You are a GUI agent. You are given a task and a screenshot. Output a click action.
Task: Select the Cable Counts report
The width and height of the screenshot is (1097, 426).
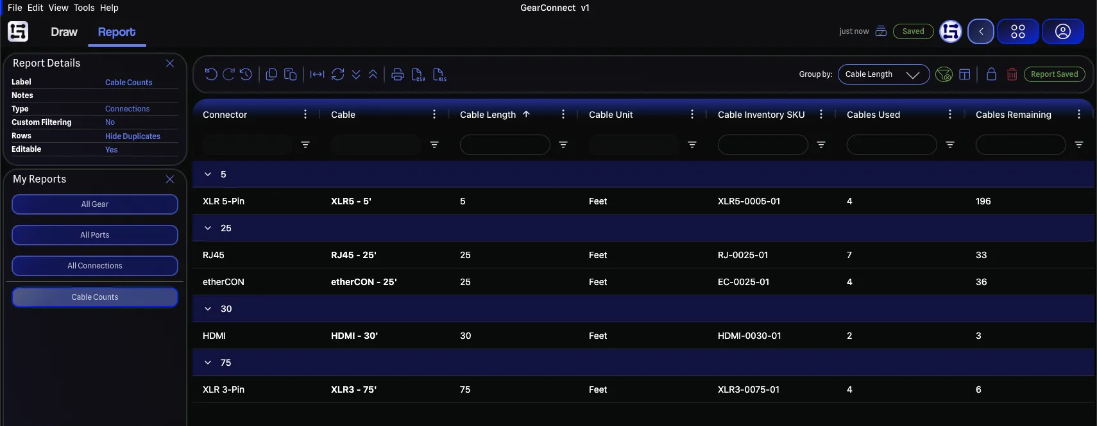(x=95, y=297)
